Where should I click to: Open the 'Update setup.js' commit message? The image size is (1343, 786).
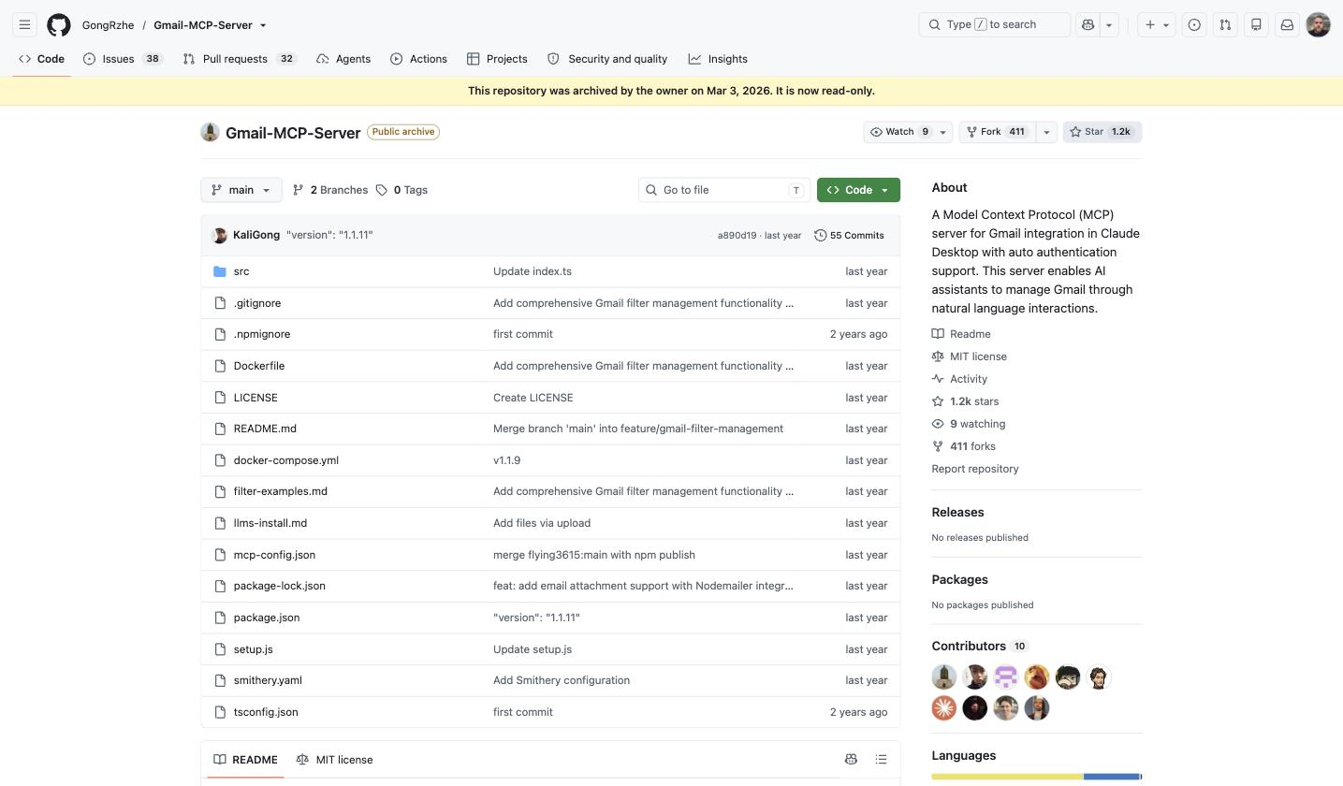point(533,649)
